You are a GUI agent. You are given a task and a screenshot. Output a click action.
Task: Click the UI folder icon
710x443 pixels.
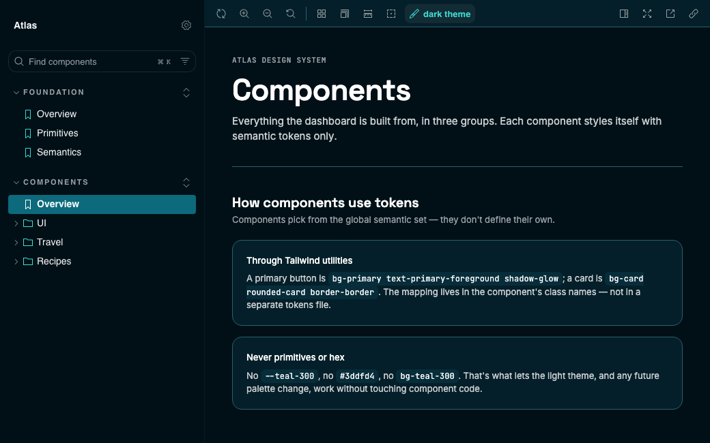(28, 224)
